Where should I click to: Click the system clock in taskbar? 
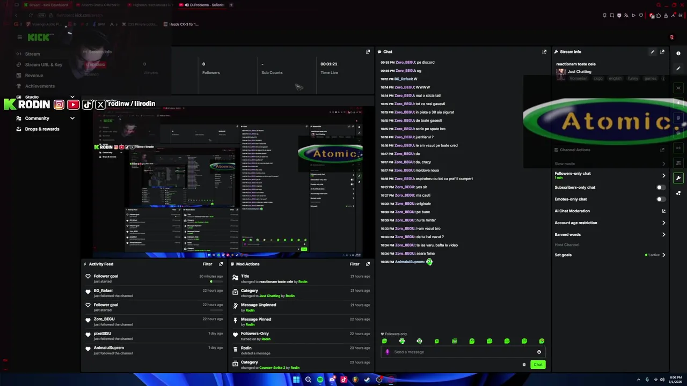(675, 380)
